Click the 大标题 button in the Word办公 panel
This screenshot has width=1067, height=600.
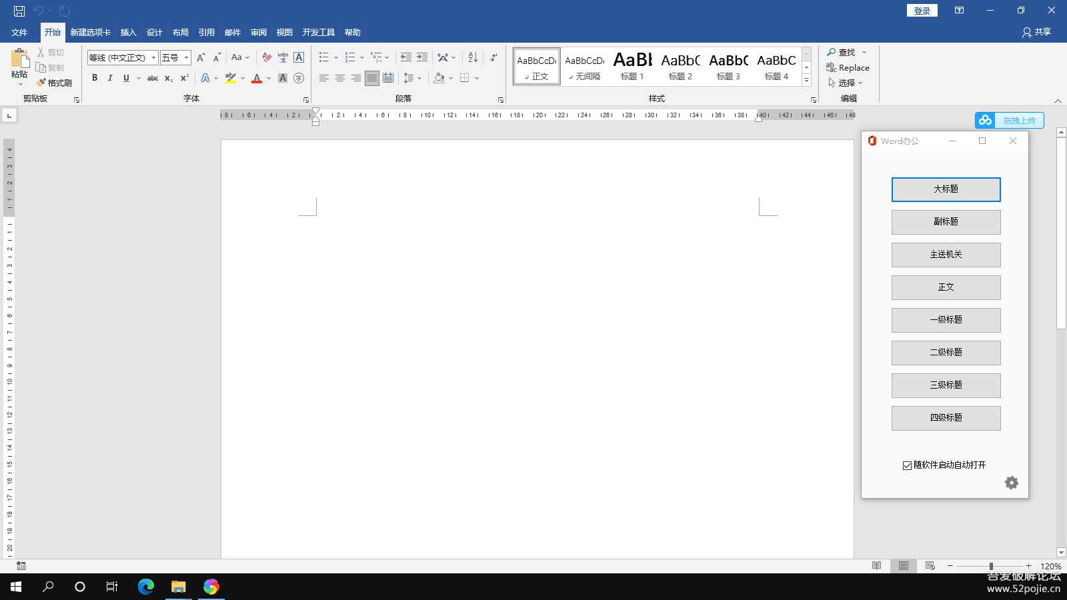[x=946, y=189]
